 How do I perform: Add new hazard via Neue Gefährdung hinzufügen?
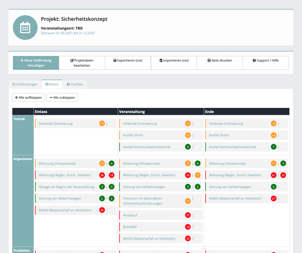pos(36,63)
